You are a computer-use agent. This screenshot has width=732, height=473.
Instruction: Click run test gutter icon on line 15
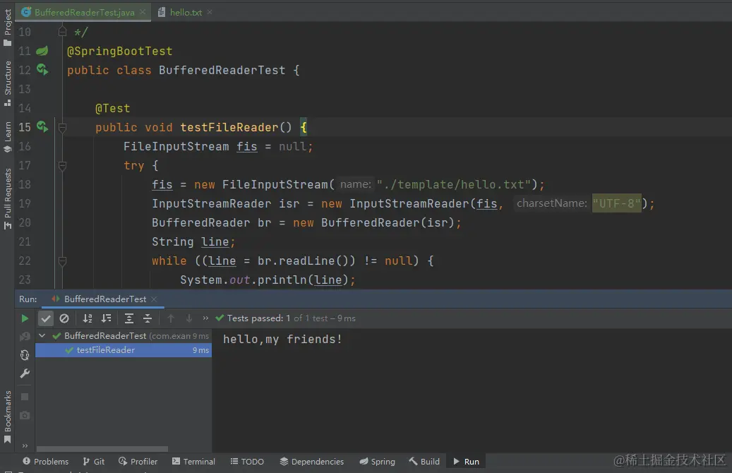[42, 126]
